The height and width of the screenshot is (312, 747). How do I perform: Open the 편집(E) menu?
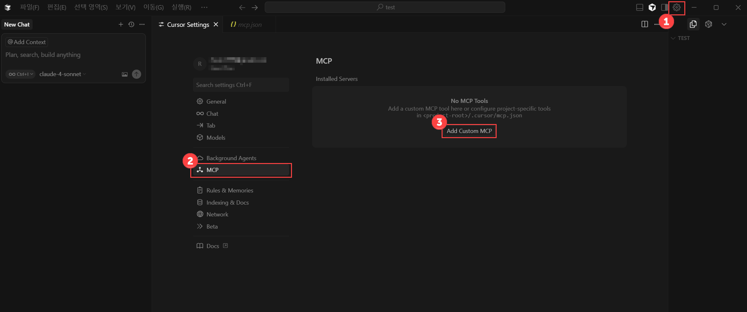pyautogui.click(x=57, y=7)
